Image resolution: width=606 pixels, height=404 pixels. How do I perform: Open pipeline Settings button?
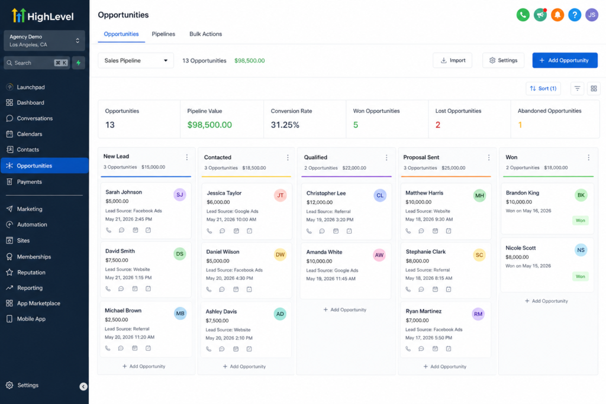503,60
